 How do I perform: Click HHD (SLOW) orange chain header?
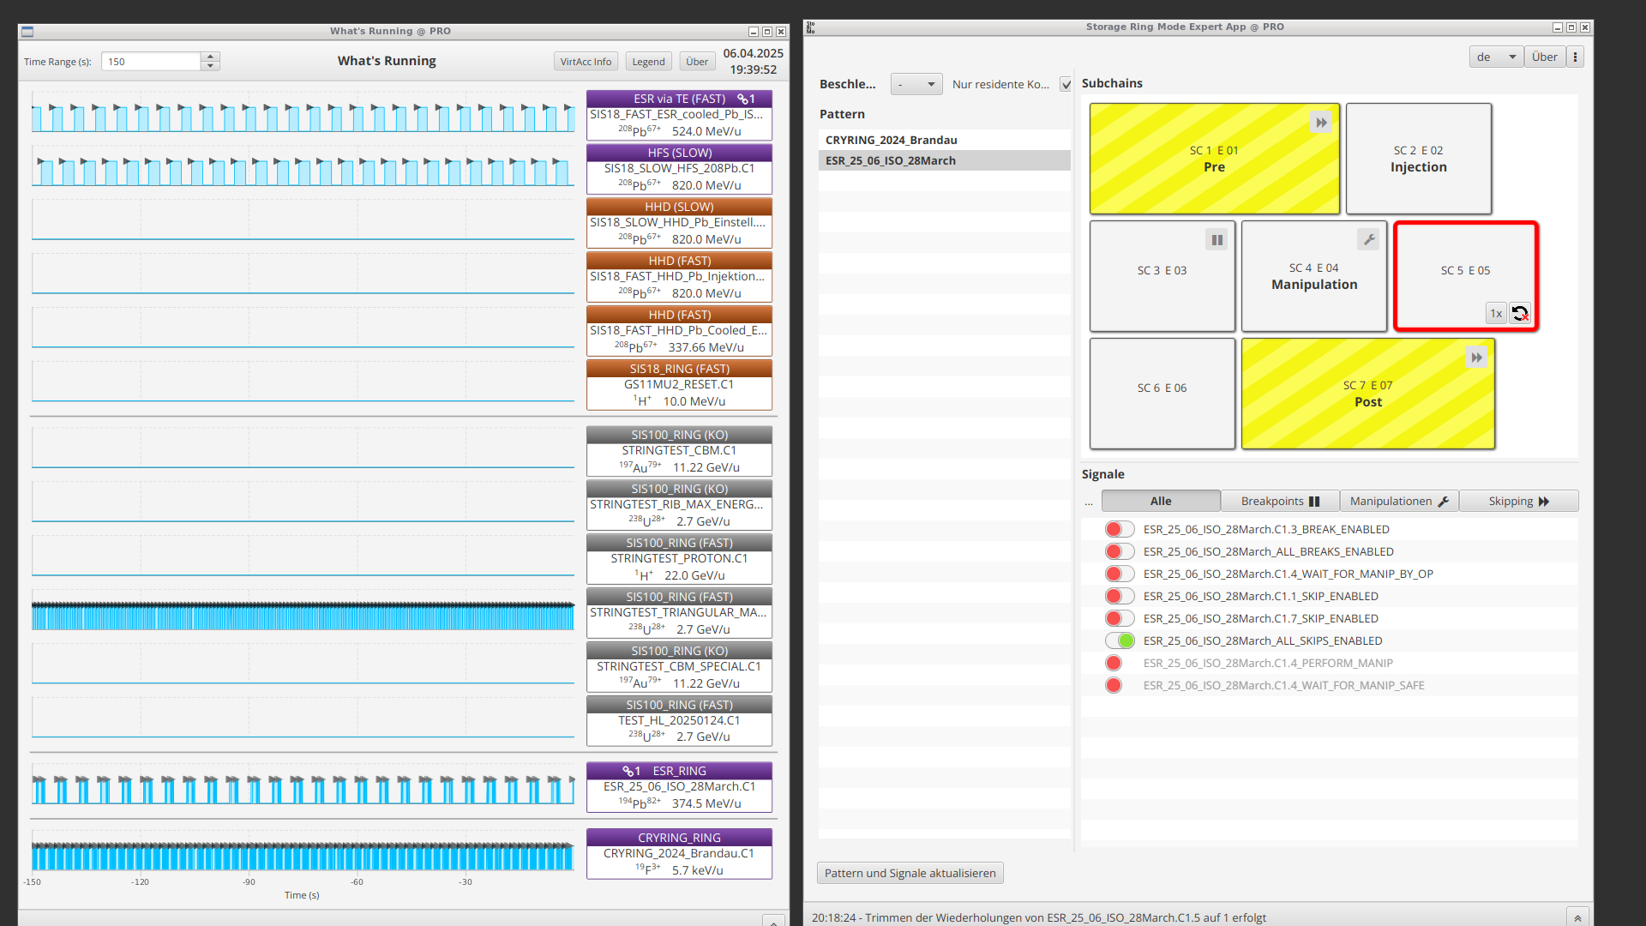pyautogui.click(x=679, y=207)
